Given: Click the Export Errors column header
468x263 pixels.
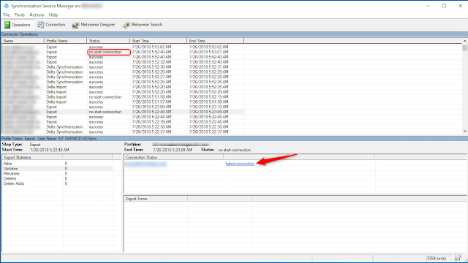Looking at the screenshot, I should click(156, 199).
